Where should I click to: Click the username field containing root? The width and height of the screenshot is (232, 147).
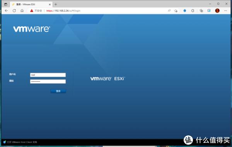pos(48,75)
